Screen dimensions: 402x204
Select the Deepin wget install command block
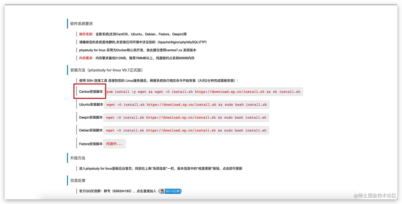tap(186, 118)
